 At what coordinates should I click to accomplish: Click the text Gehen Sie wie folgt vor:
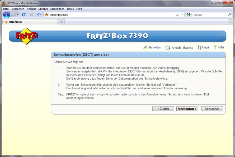(68, 62)
